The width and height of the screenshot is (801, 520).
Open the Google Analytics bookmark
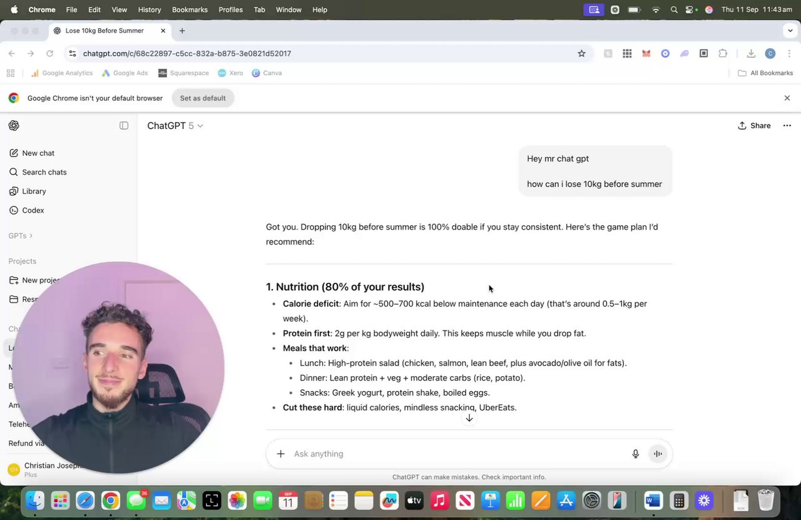click(61, 73)
